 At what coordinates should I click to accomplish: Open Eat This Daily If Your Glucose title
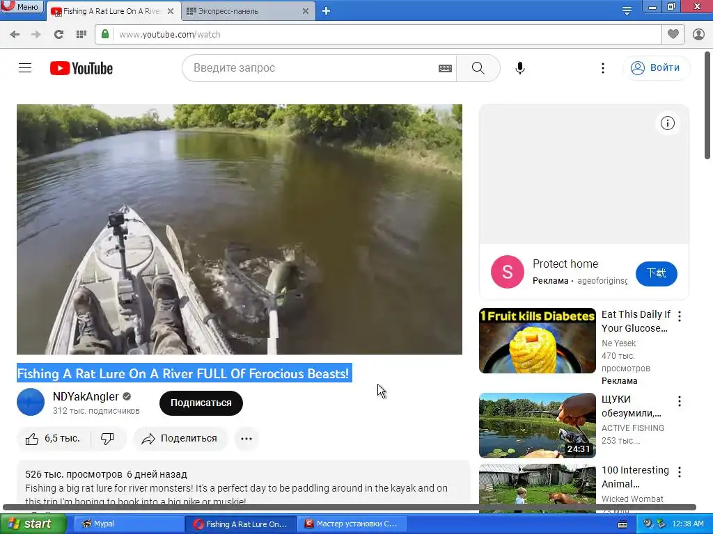(x=636, y=321)
